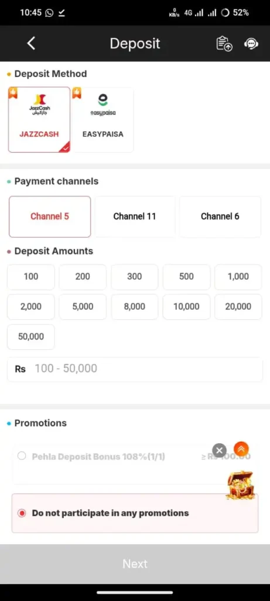The height and width of the screenshot is (601, 270).
Task: Open the deposit records clipboard icon
Action: click(x=224, y=43)
